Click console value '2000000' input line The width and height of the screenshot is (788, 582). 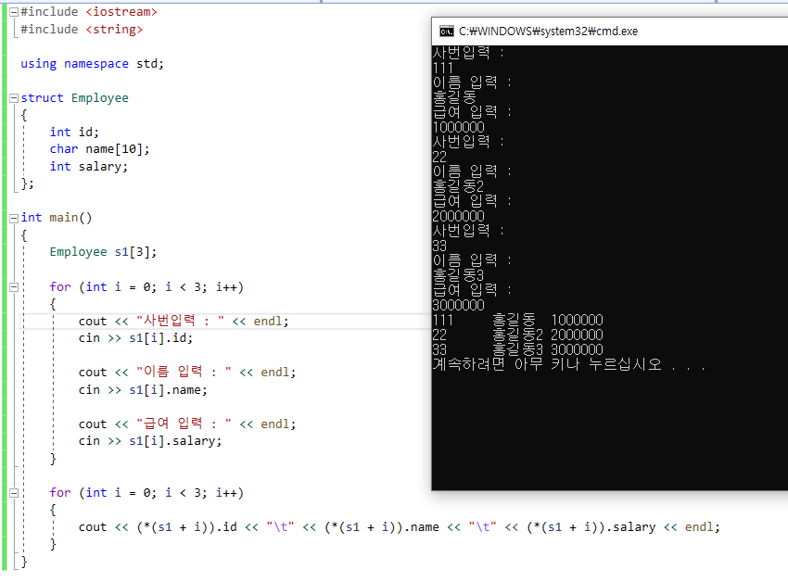pos(458,216)
